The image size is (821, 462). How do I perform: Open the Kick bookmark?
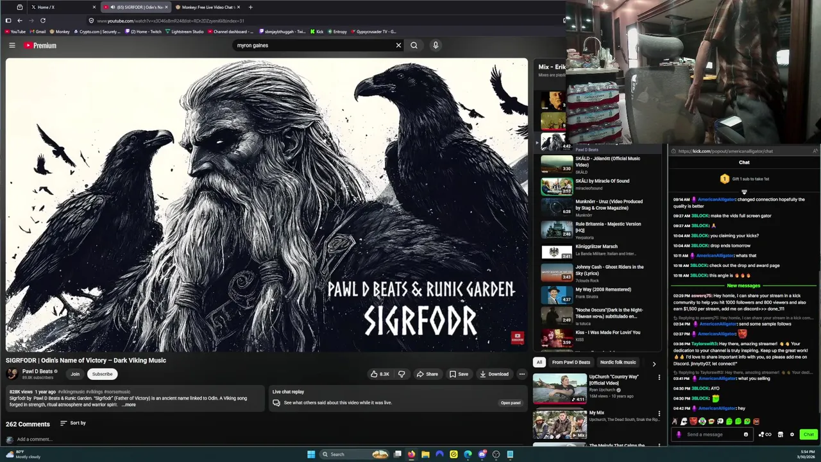coord(317,31)
